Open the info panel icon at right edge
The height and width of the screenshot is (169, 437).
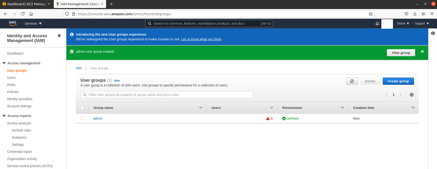pyautogui.click(x=433, y=33)
